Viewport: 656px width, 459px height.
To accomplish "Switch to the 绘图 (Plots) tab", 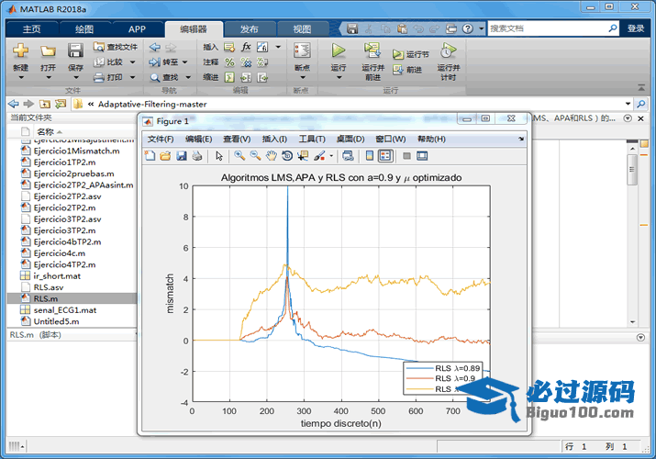I will point(84,29).
